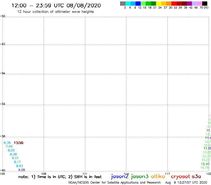Screen dimensions: 211x185
Task: Click the timestamp 'Aug 9 12:27:57 UTC 2020'
Action: pyautogui.click(x=186, y=182)
